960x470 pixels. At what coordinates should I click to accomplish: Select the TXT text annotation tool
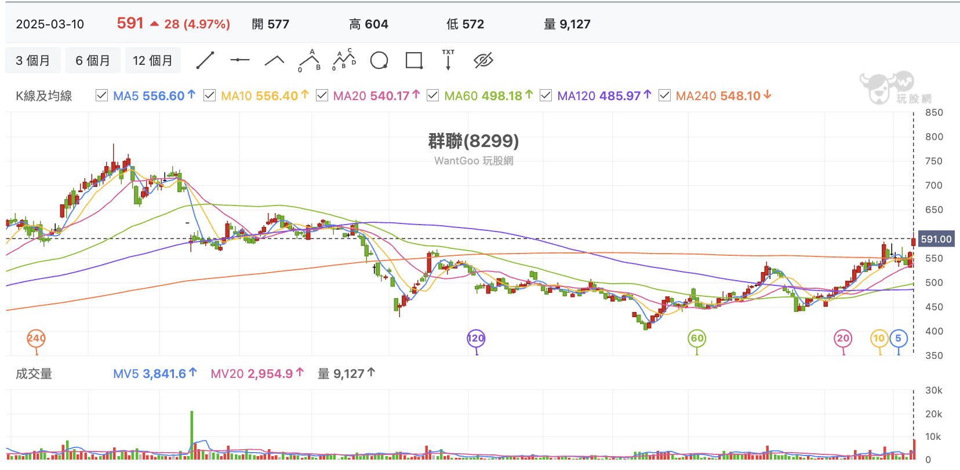coord(448,60)
